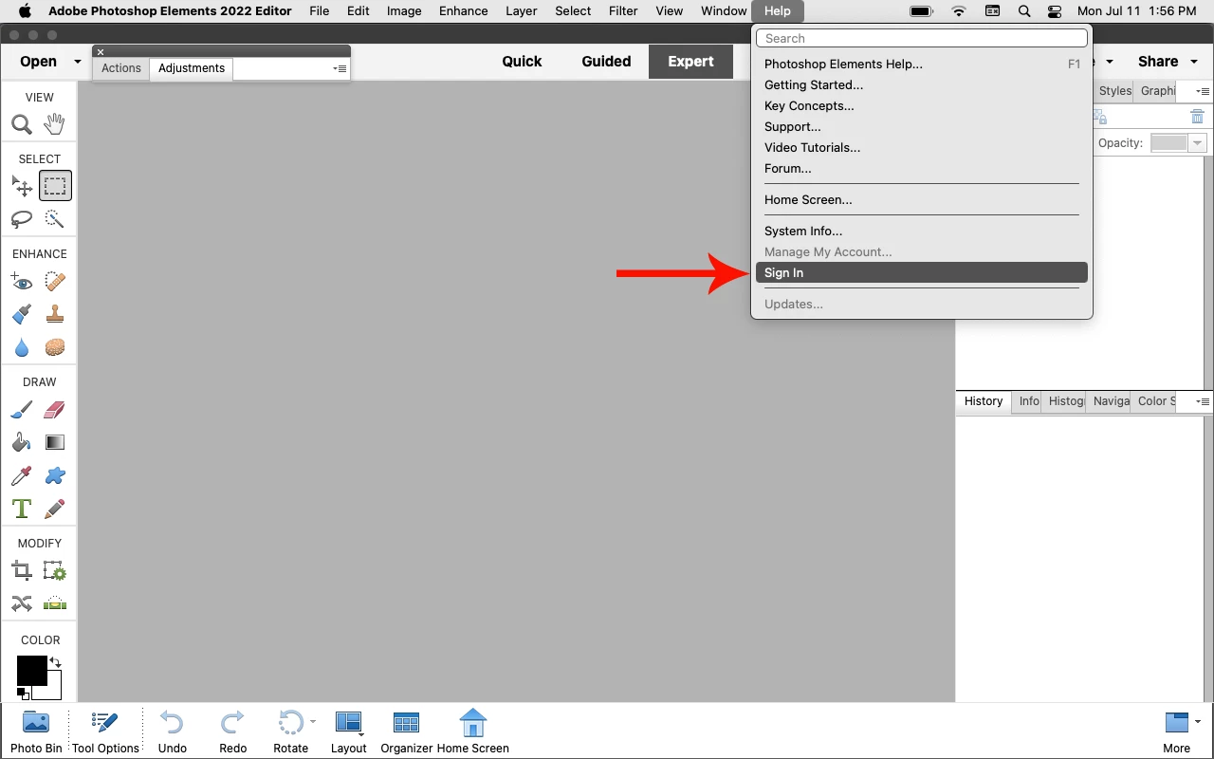Image resolution: width=1214 pixels, height=759 pixels.
Task: Expand the Open recent files arrow
Action: (78, 62)
